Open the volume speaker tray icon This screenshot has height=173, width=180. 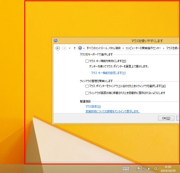tap(149, 168)
